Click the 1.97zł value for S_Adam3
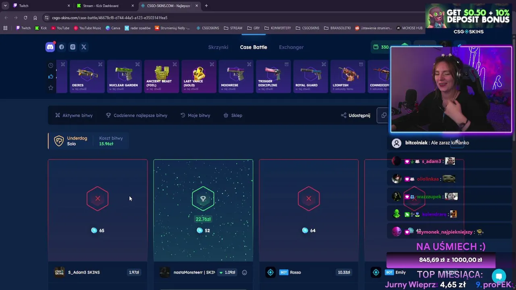The width and height of the screenshot is (516, 290). click(134, 273)
